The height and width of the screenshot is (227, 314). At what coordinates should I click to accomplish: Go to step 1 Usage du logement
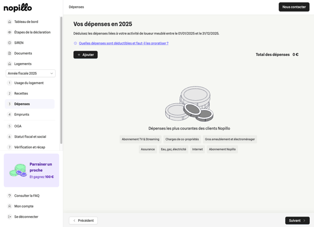pos(29,83)
